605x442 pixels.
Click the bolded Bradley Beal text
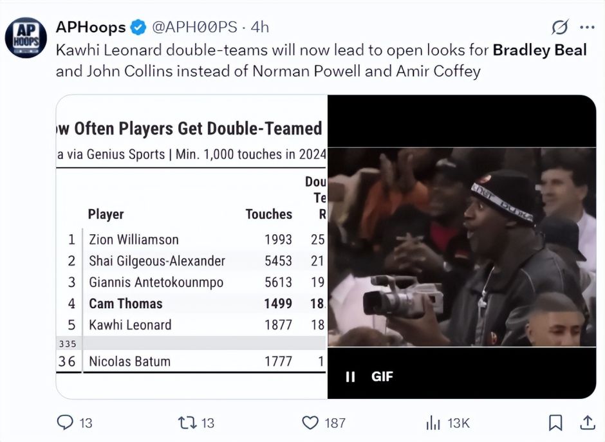point(540,50)
